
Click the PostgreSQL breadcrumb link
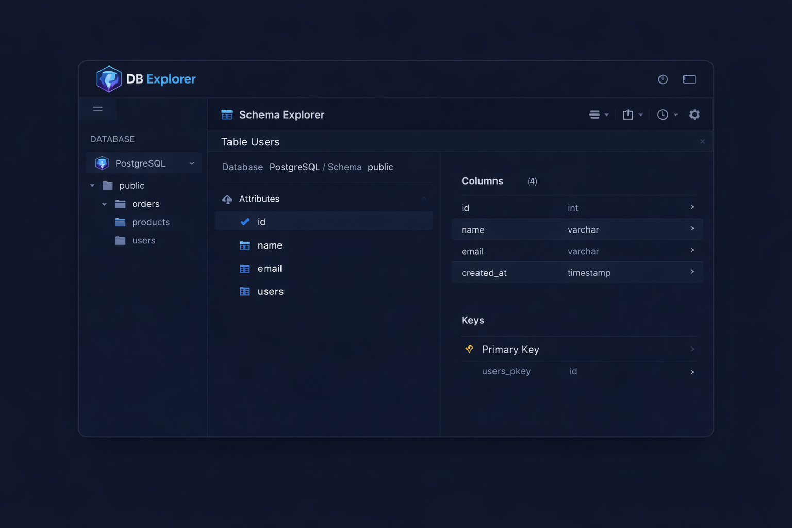(x=294, y=167)
